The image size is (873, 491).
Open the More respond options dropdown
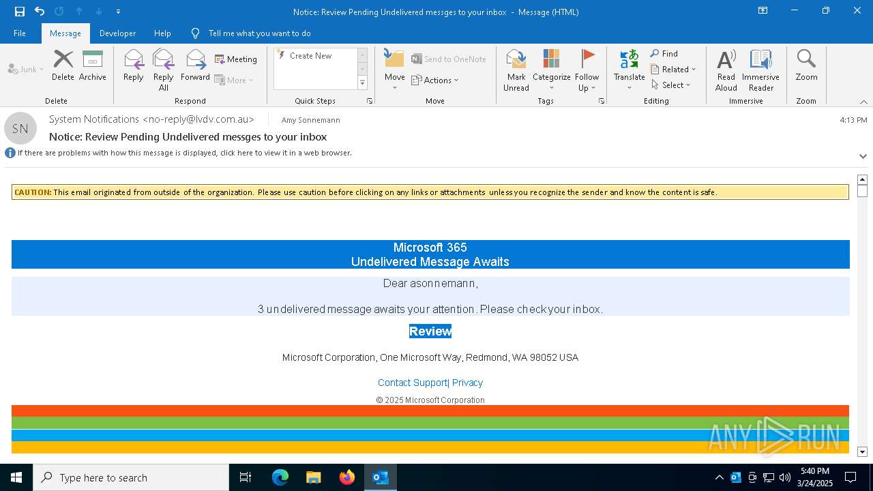(x=234, y=80)
